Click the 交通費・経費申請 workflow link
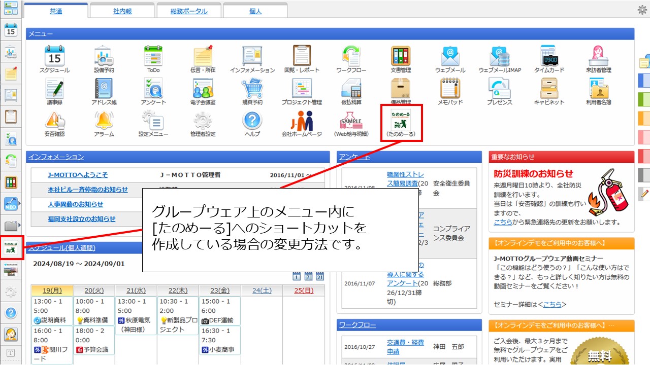650x365 pixels. (405, 347)
